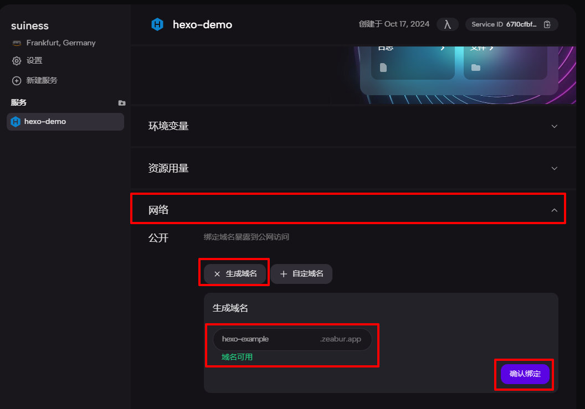Click the 生成域名 panel heading
The width and height of the screenshot is (585, 409).
tap(230, 308)
